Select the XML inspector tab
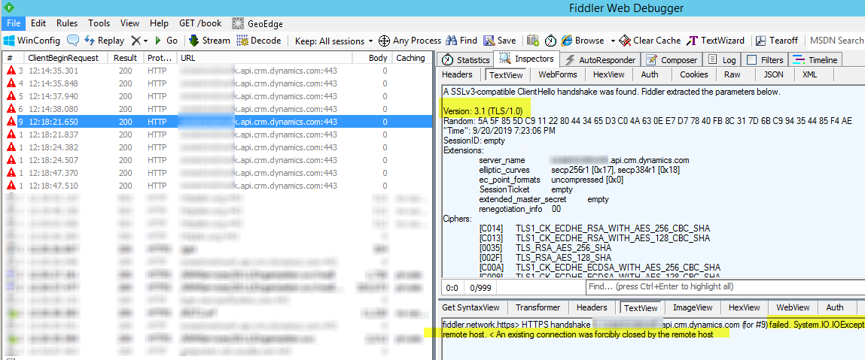Image resolution: width=865 pixels, height=360 pixels. [x=810, y=74]
